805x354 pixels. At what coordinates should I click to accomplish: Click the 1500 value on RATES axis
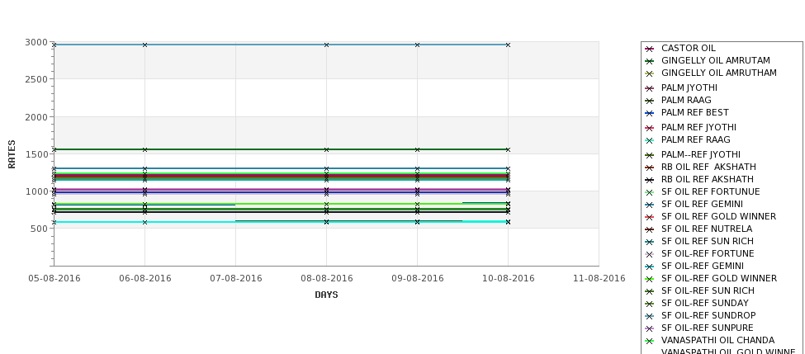(36, 154)
